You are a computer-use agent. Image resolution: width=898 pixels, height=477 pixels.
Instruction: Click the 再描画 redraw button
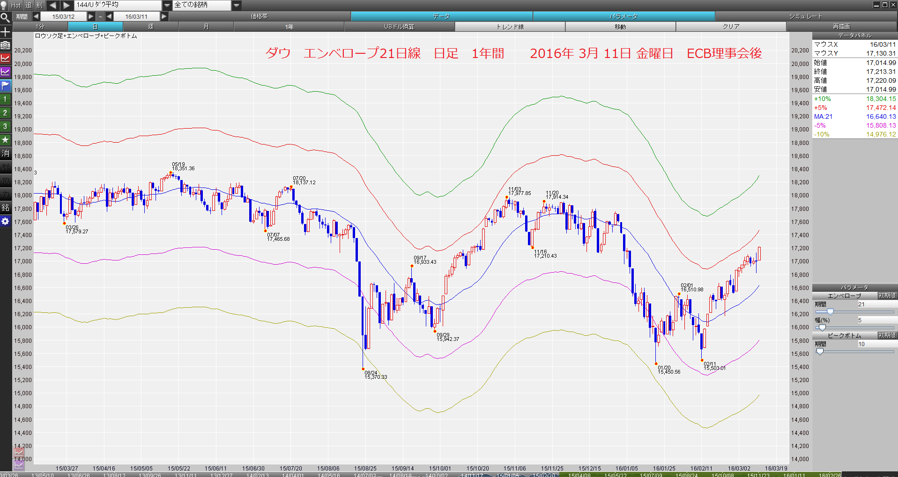(x=842, y=27)
